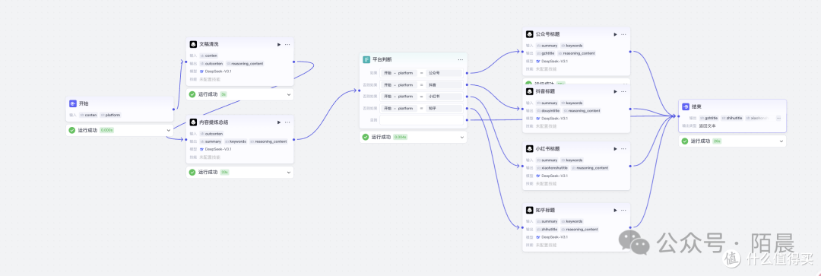Click the 公众号标题 node output connection port
This screenshot has height=276, width=821.
click(x=630, y=52)
